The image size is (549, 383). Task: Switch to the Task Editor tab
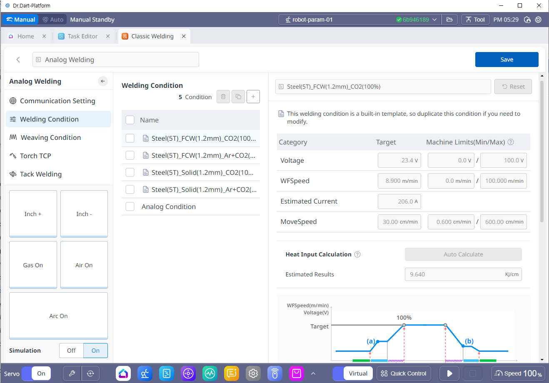coord(82,36)
